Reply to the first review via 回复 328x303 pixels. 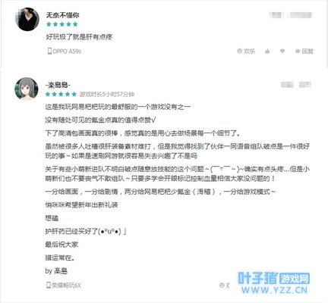click(304, 52)
